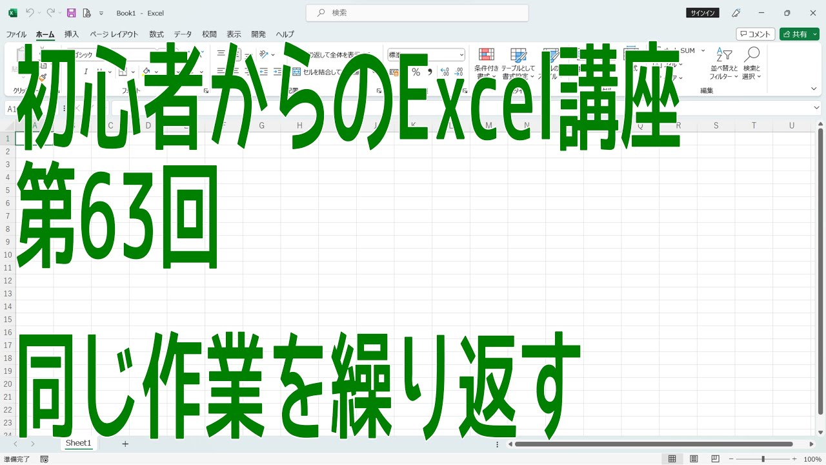
Task: Click macro record icon in status bar
Action: pos(44,459)
